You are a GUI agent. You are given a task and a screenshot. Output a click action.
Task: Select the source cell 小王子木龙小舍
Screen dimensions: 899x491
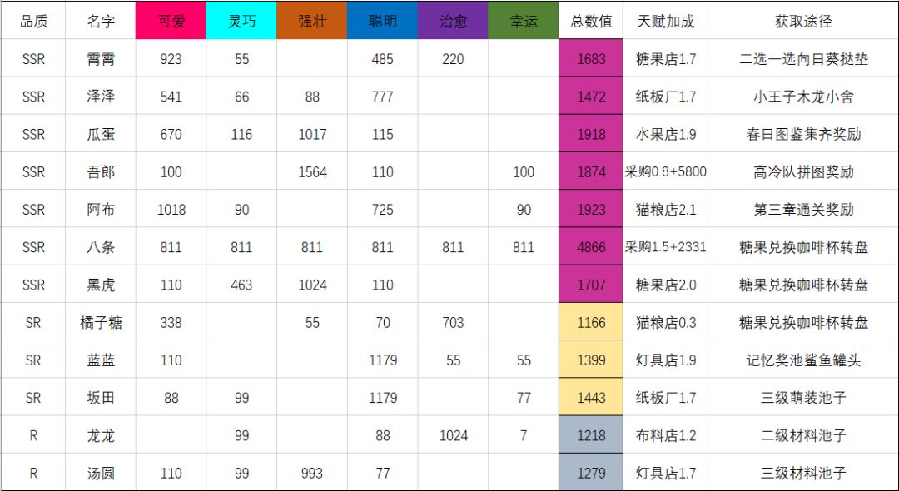click(x=803, y=97)
